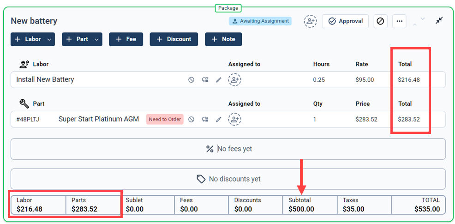The width and height of the screenshot is (455, 224).
Task: Click the convert icon on Install New Battery row
Action: coord(205,79)
